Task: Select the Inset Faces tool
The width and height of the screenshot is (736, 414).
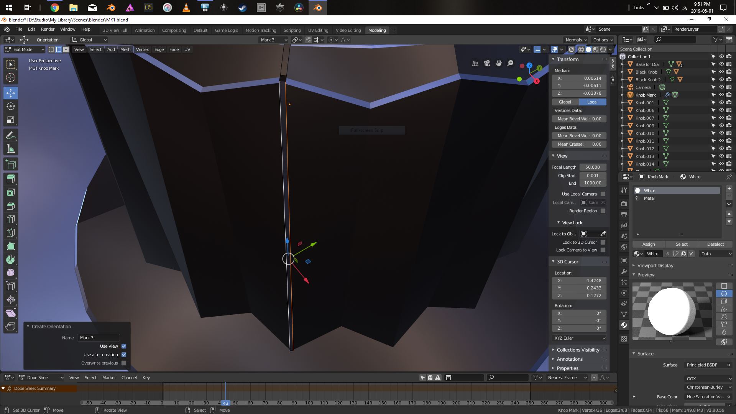Action: (11, 192)
